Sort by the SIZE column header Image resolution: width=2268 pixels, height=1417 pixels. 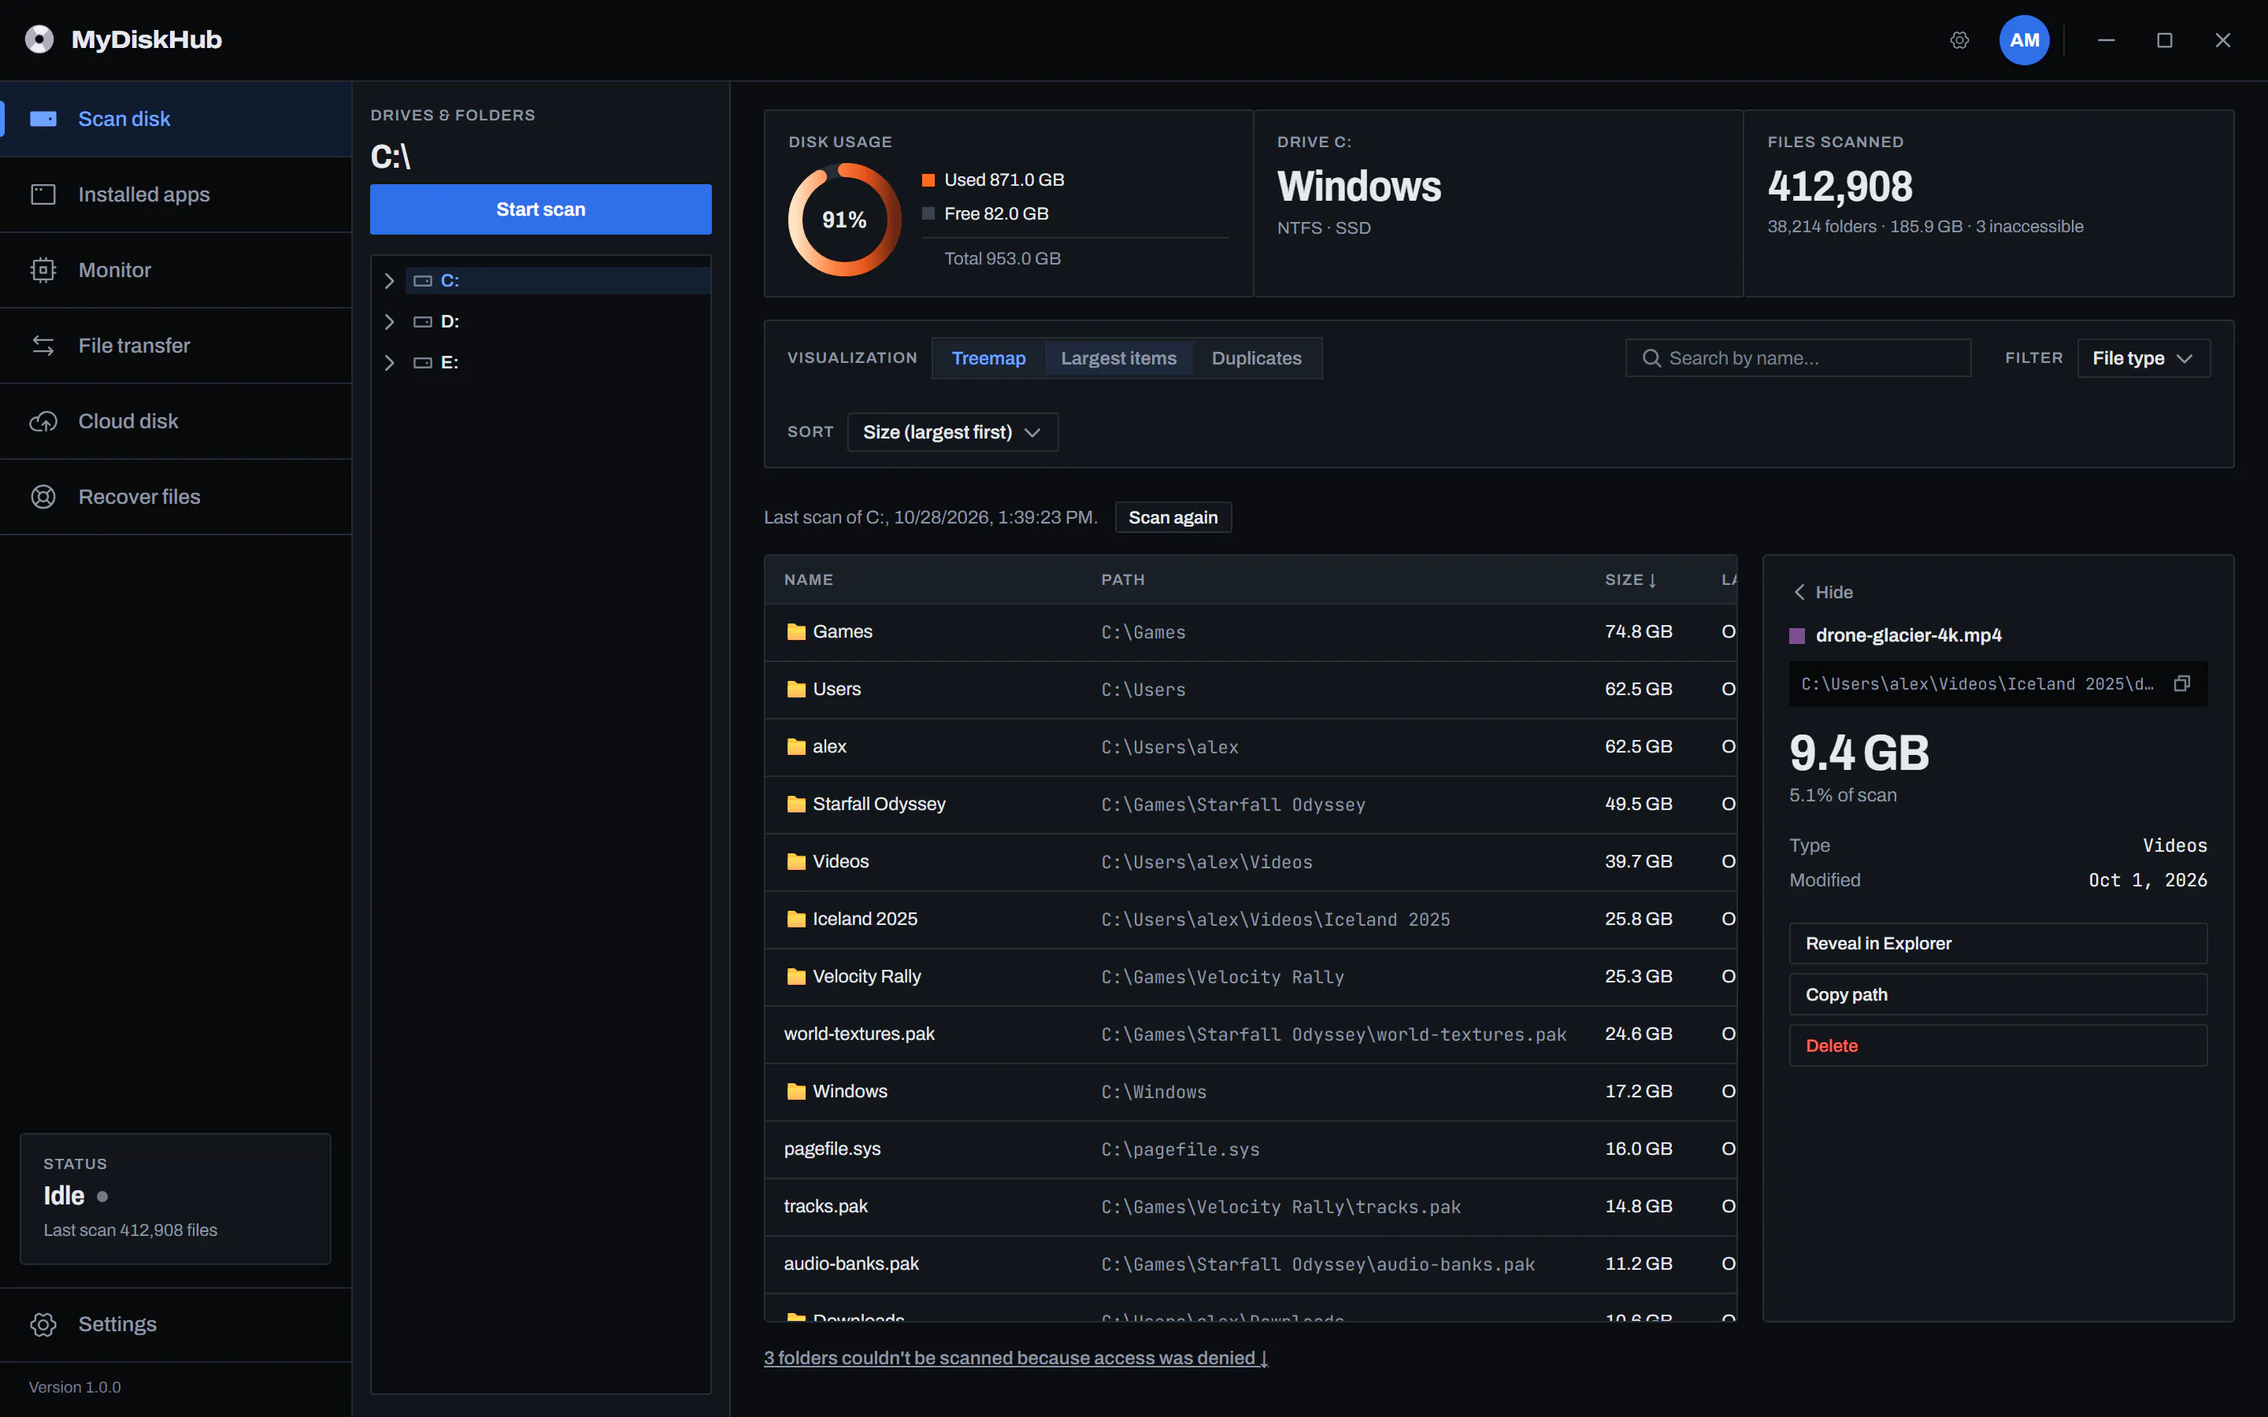pyautogui.click(x=1630, y=580)
